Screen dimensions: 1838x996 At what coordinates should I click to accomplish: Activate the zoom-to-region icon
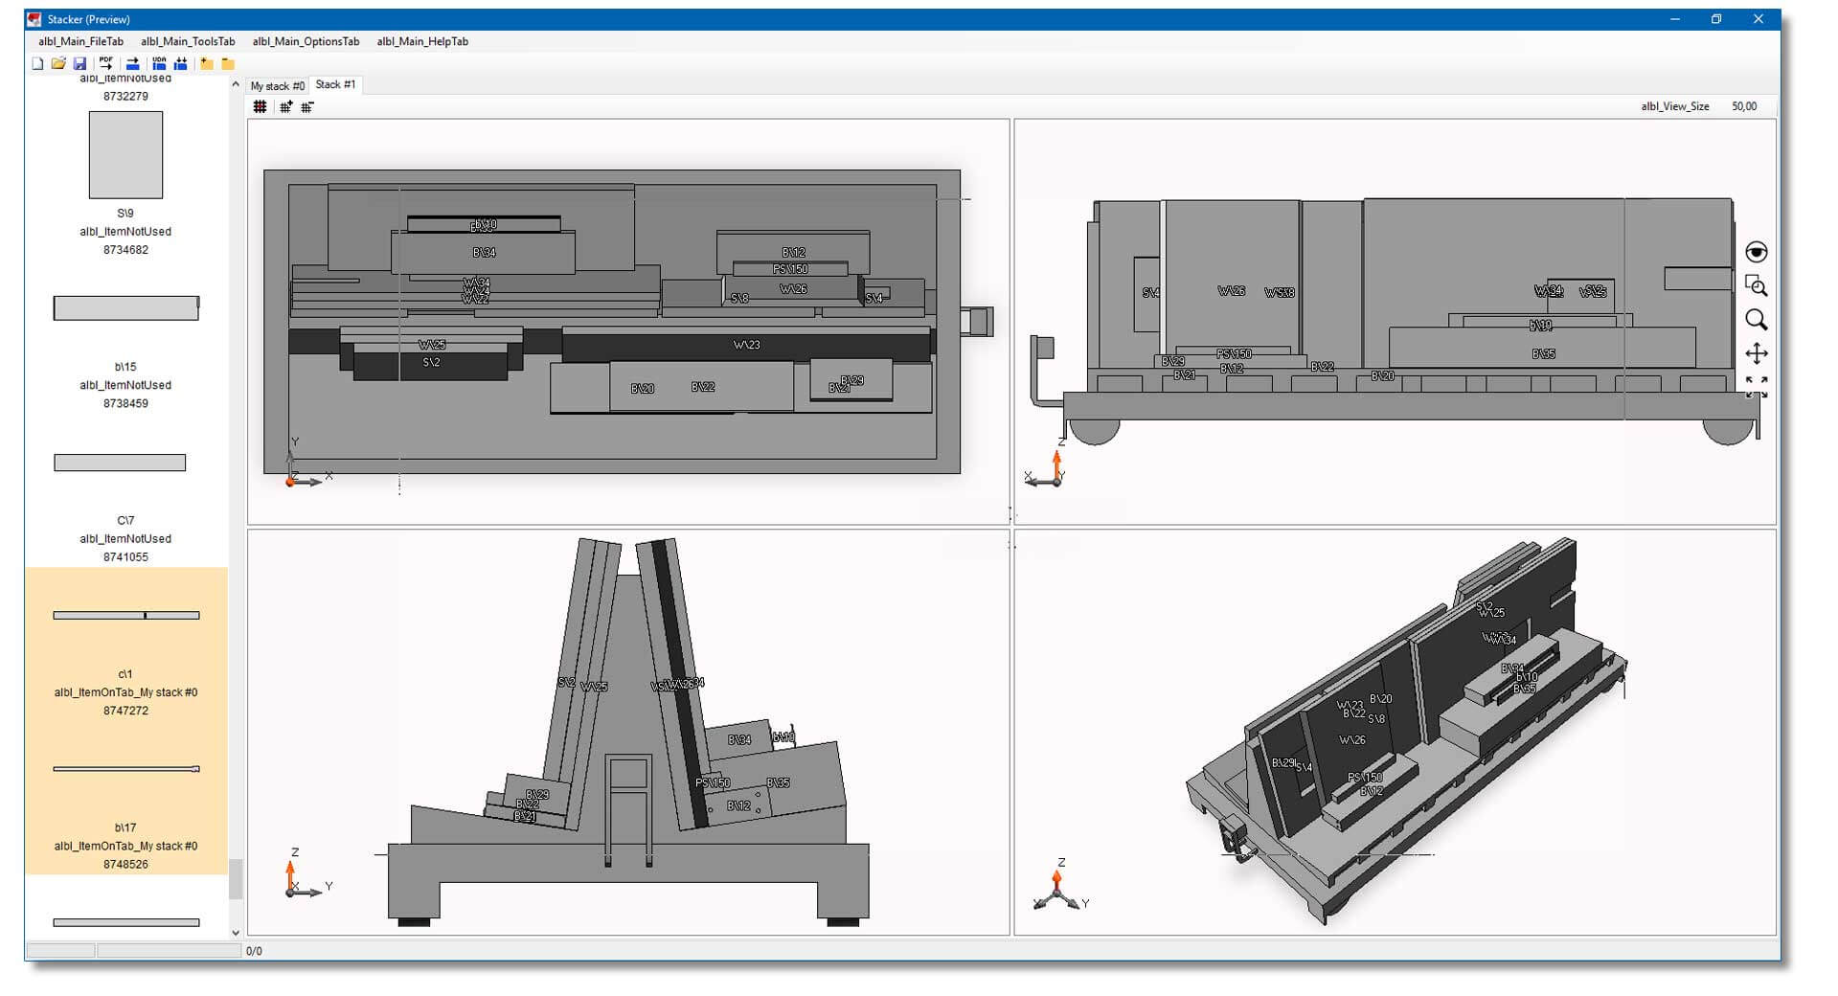click(1756, 285)
